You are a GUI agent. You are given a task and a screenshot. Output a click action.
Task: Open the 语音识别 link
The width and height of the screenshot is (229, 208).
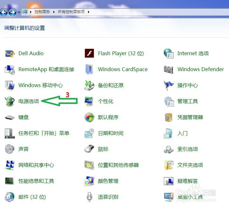pyautogui.click(x=108, y=197)
